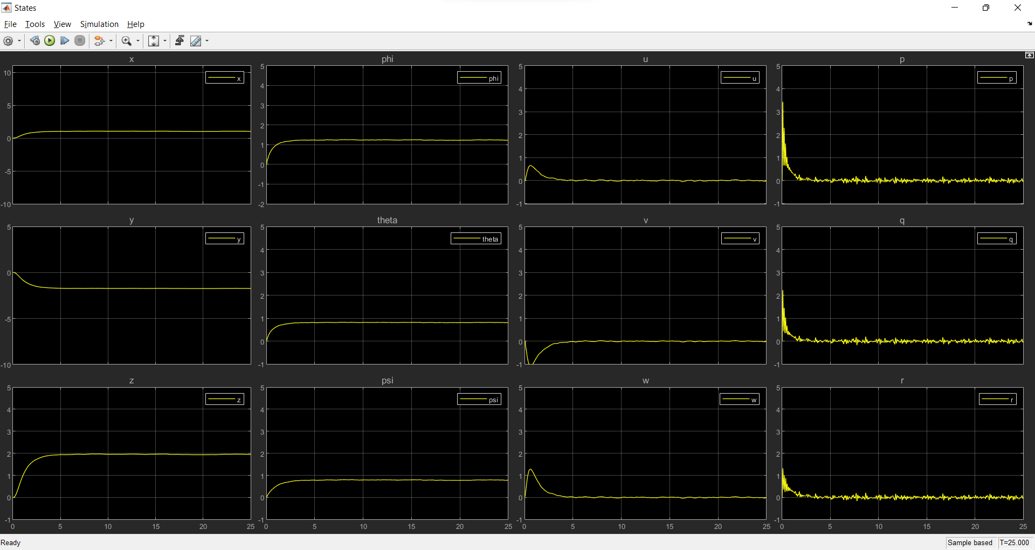Open the Tools menu
Image resolution: width=1035 pixels, height=550 pixels.
coord(35,24)
